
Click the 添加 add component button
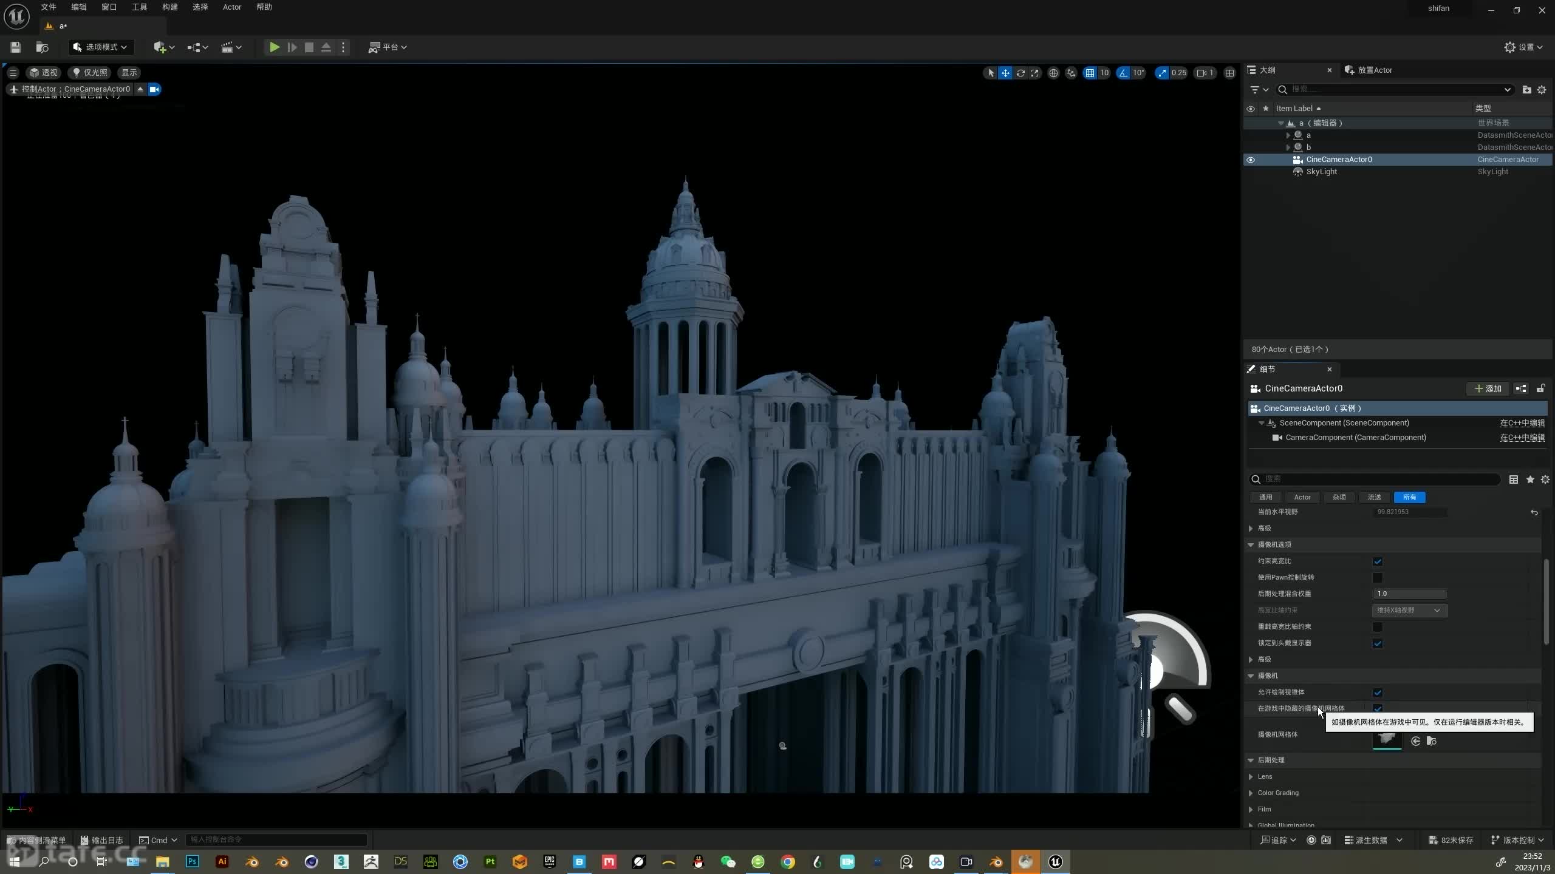coord(1488,388)
